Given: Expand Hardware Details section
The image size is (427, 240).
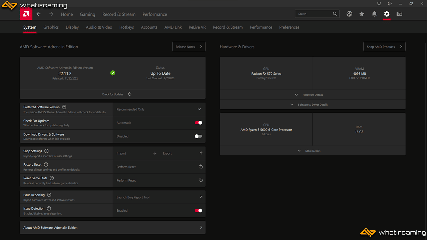Looking at the screenshot, I should [313, 95].
